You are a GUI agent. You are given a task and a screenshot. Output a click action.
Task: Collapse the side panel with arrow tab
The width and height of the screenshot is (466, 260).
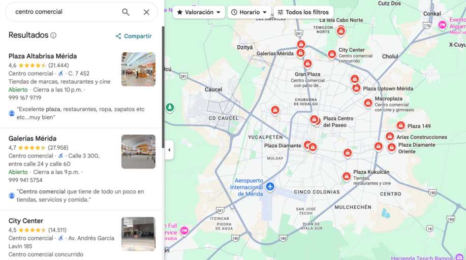(169, 150)
